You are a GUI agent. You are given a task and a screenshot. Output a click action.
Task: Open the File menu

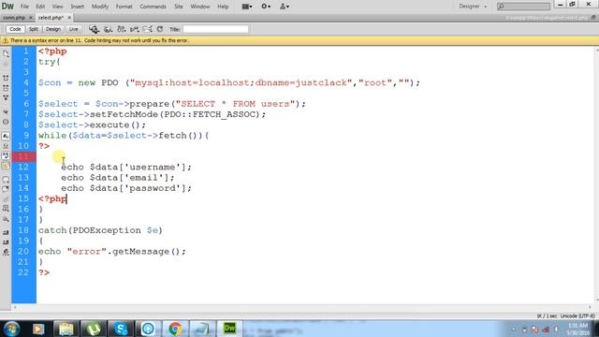coord(24,7)
